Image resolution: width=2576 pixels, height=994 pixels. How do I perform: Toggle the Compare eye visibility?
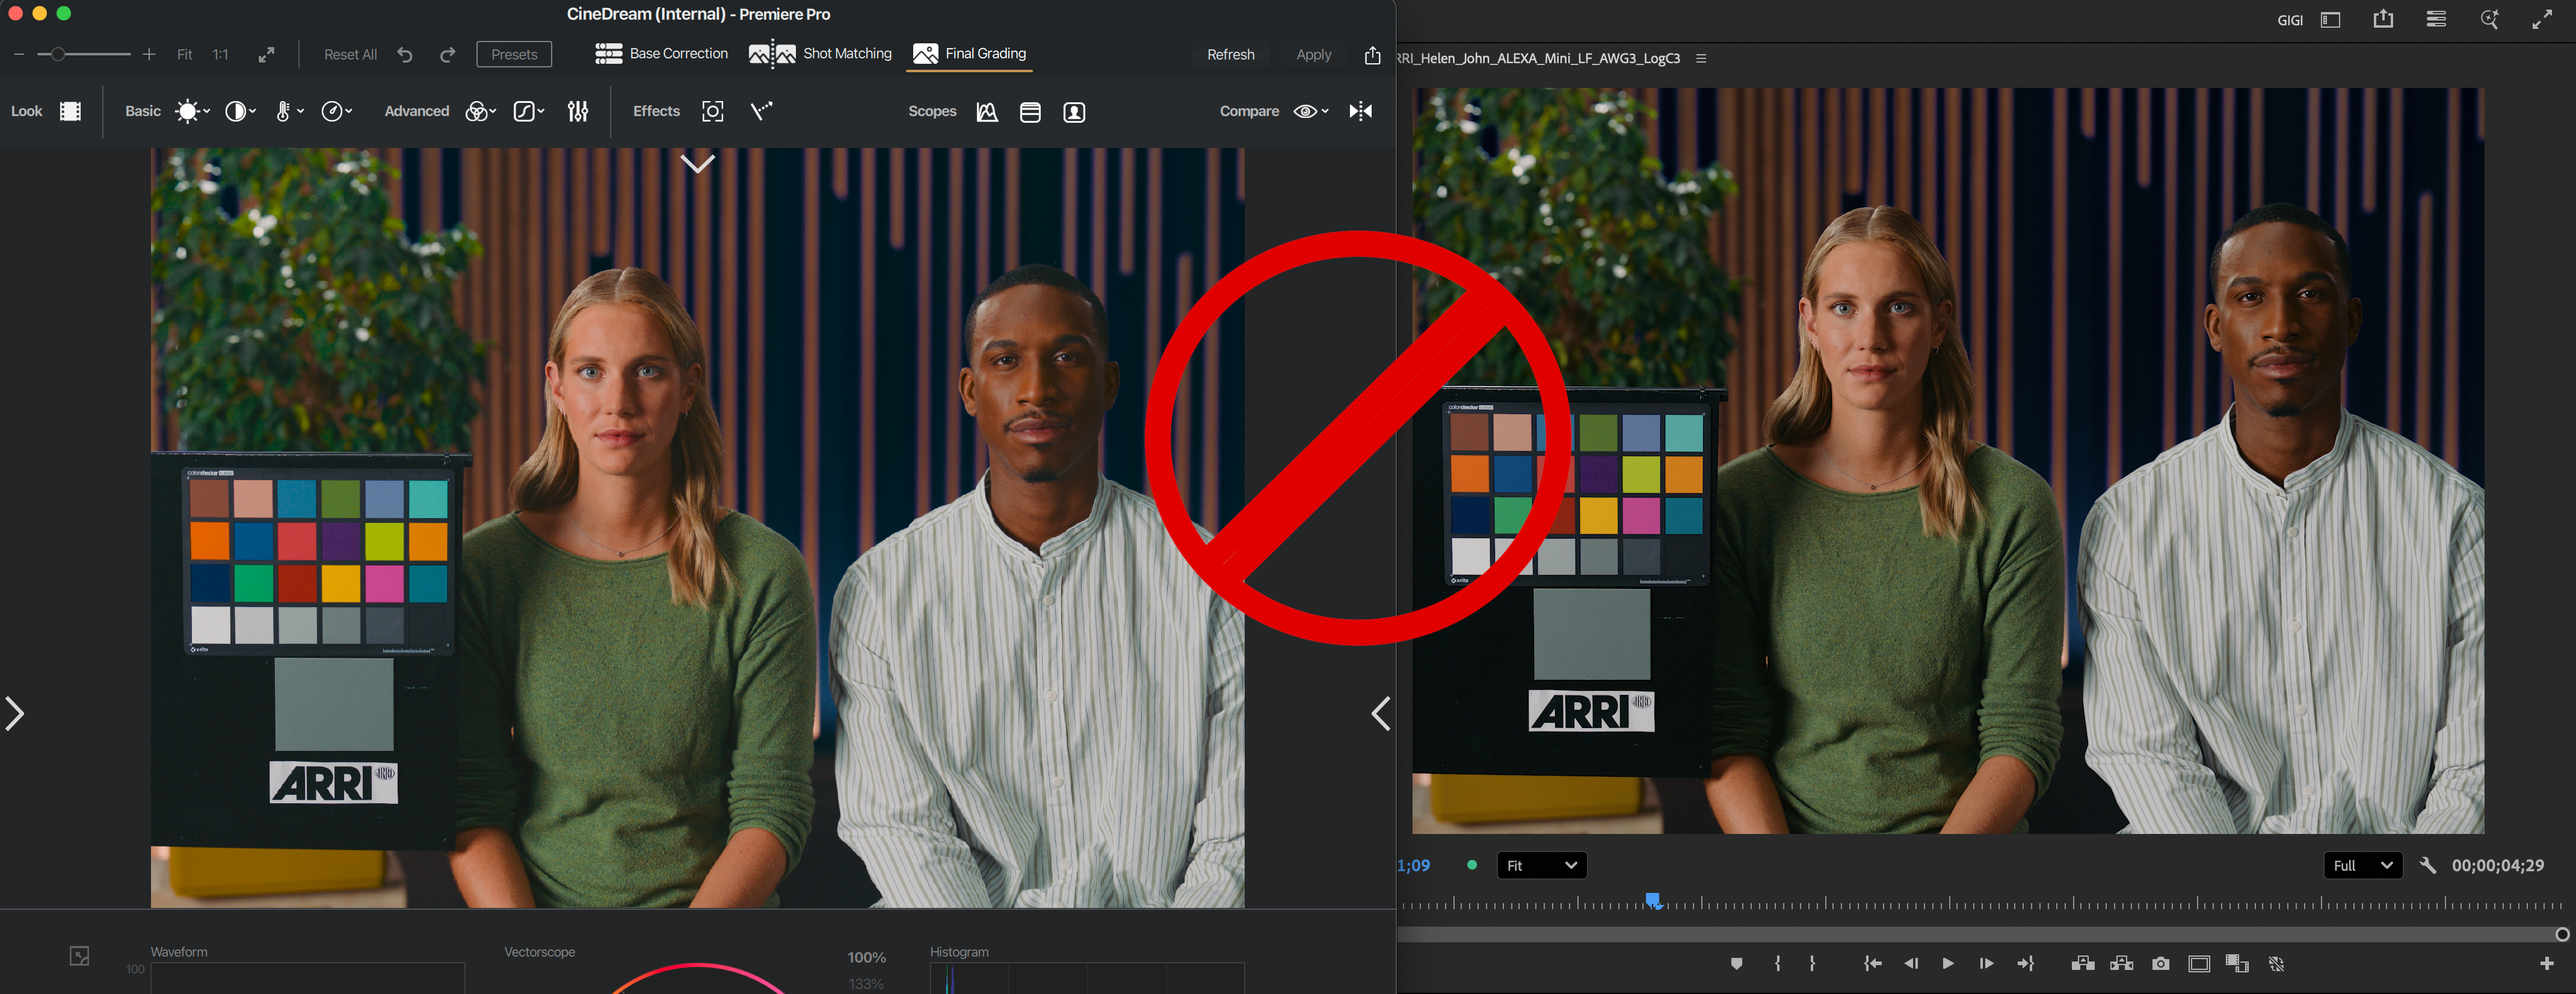pyautogui.click(x=1305, y=111)
